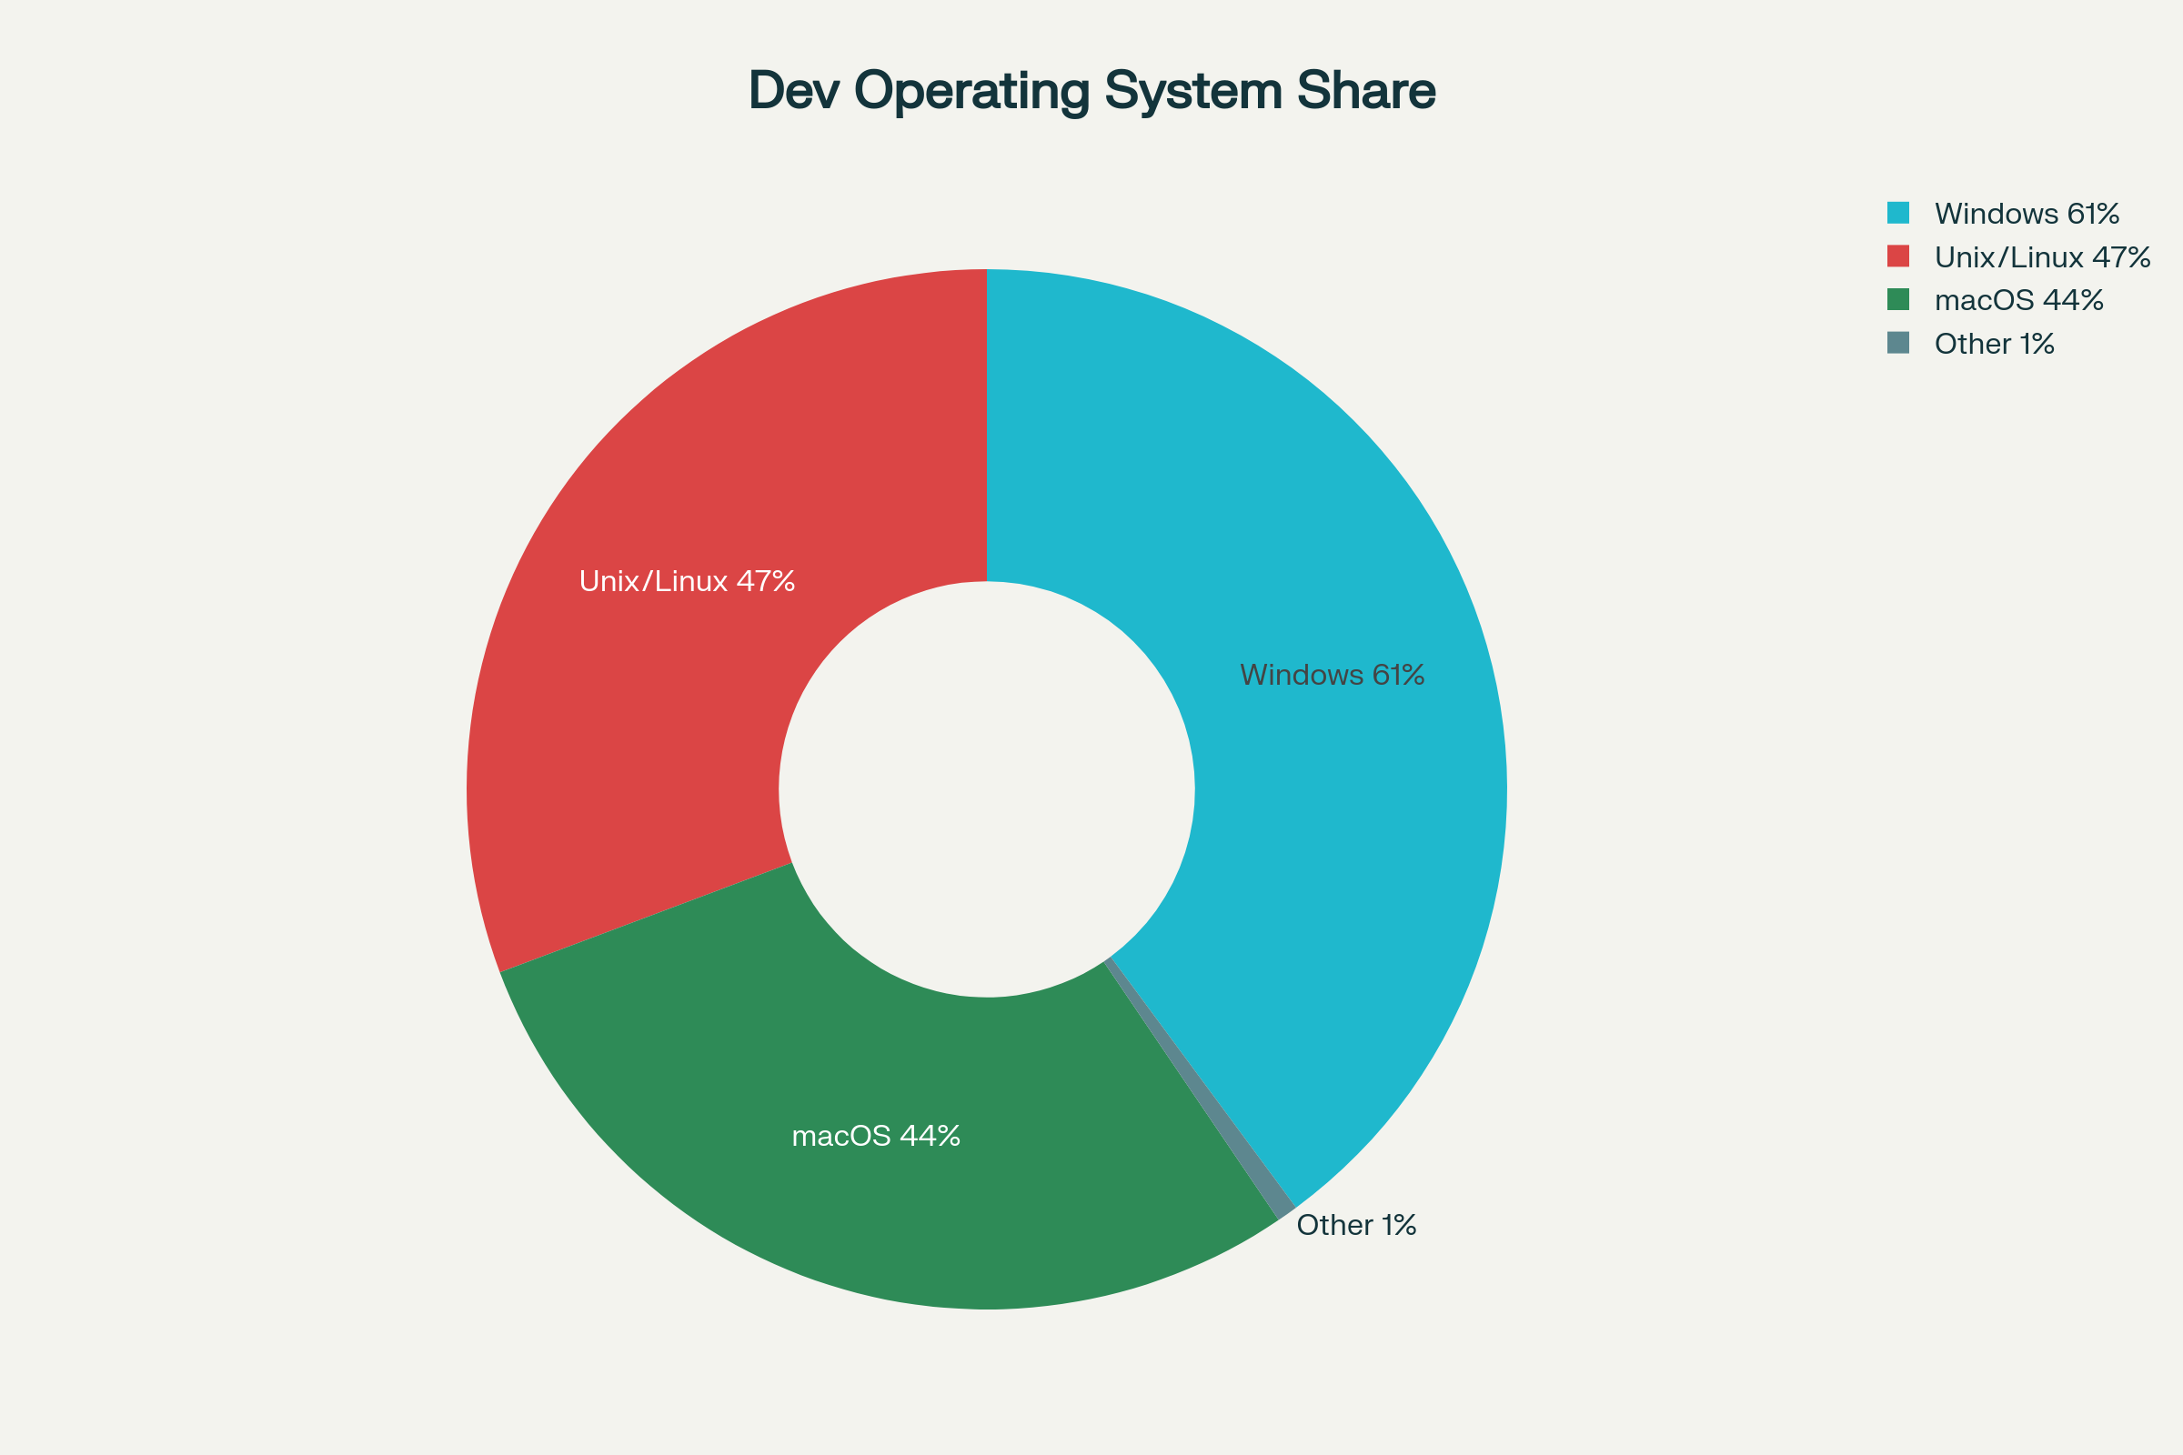
Task: Click the 'Other 1%' label beside the donut
Action: [1356, 1225]
